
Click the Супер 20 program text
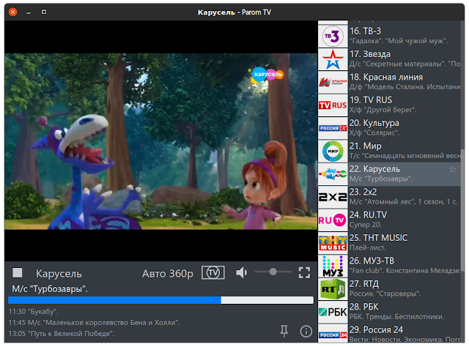pos(366,225)
